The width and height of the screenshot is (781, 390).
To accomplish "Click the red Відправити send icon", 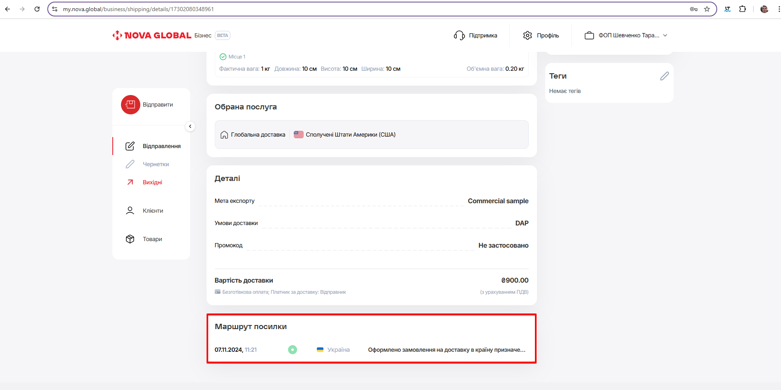I will click(x=130, y=104).
